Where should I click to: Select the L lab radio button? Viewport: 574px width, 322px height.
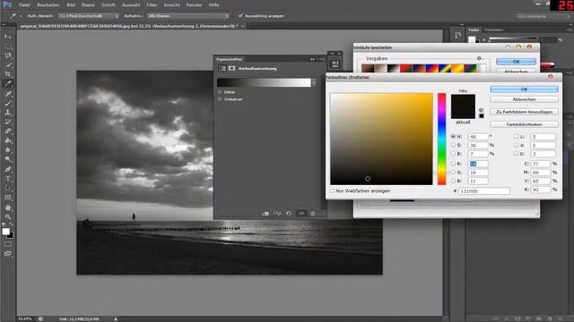point(517,137)
